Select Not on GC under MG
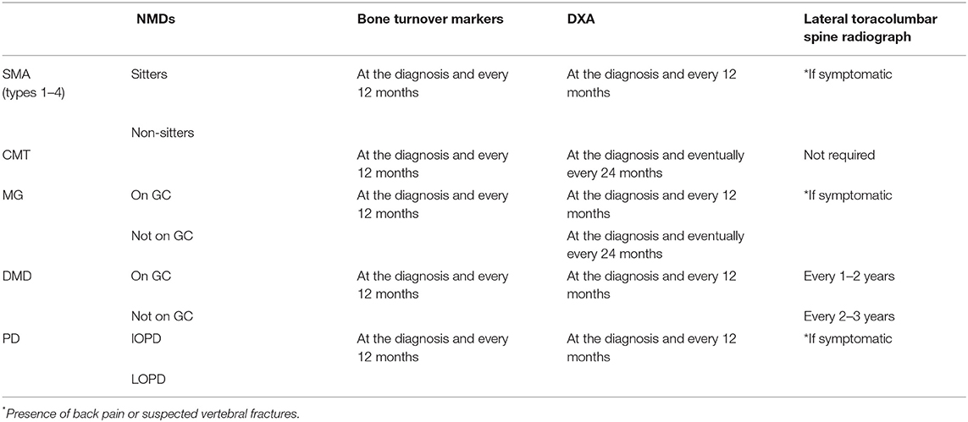The image size is (968, 422). point(162,237)
